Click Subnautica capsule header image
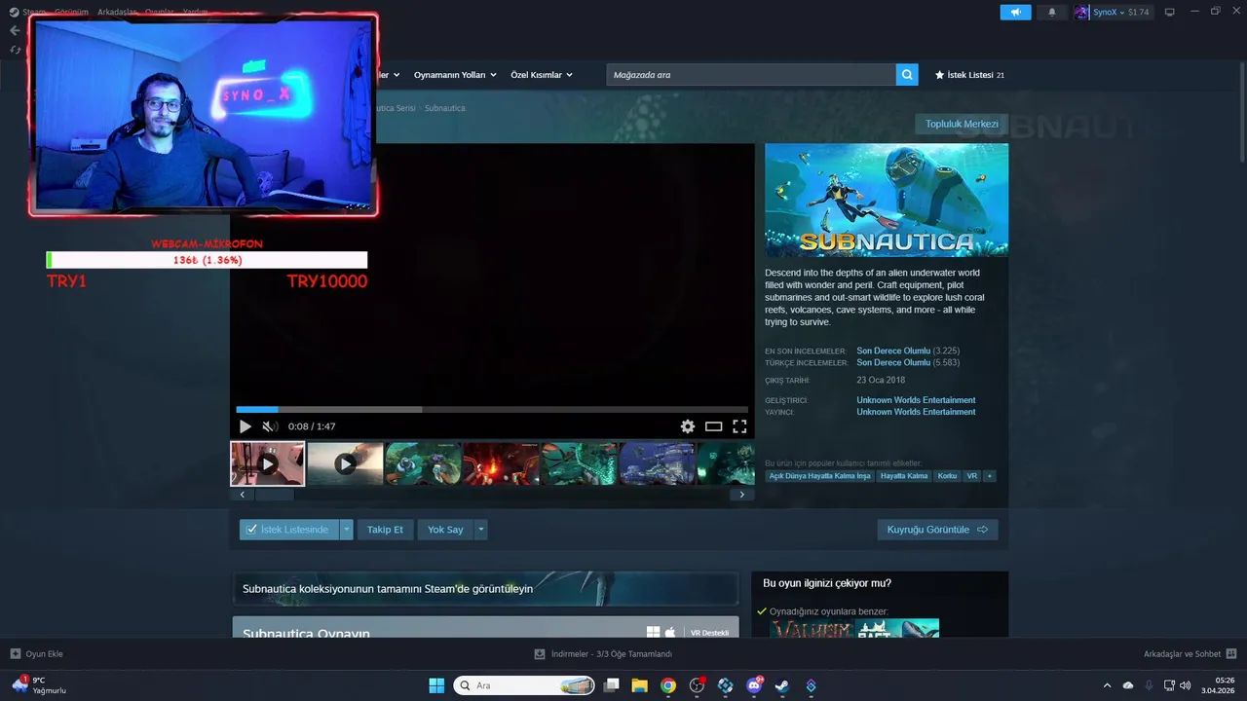 (x=887, y=201)
